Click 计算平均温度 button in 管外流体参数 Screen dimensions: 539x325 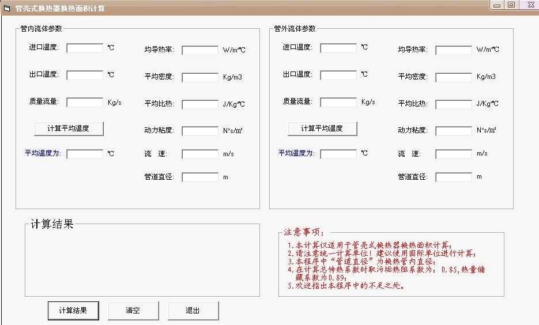point(322,129)
